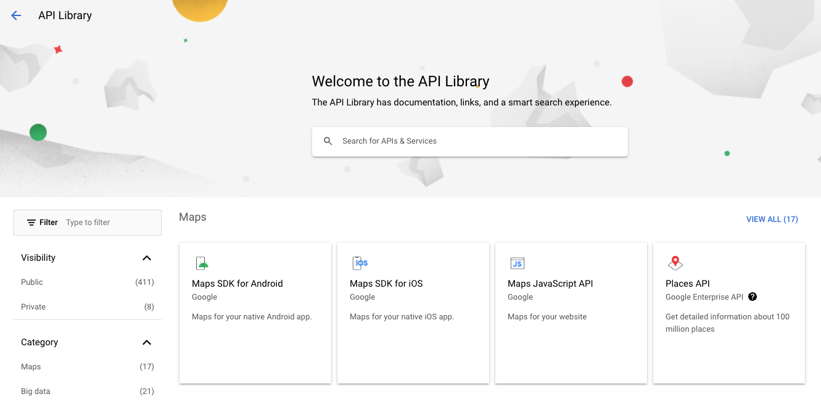Screen dimensions: 821x402
Task: Select the Maps category filter
Action: 31,366
